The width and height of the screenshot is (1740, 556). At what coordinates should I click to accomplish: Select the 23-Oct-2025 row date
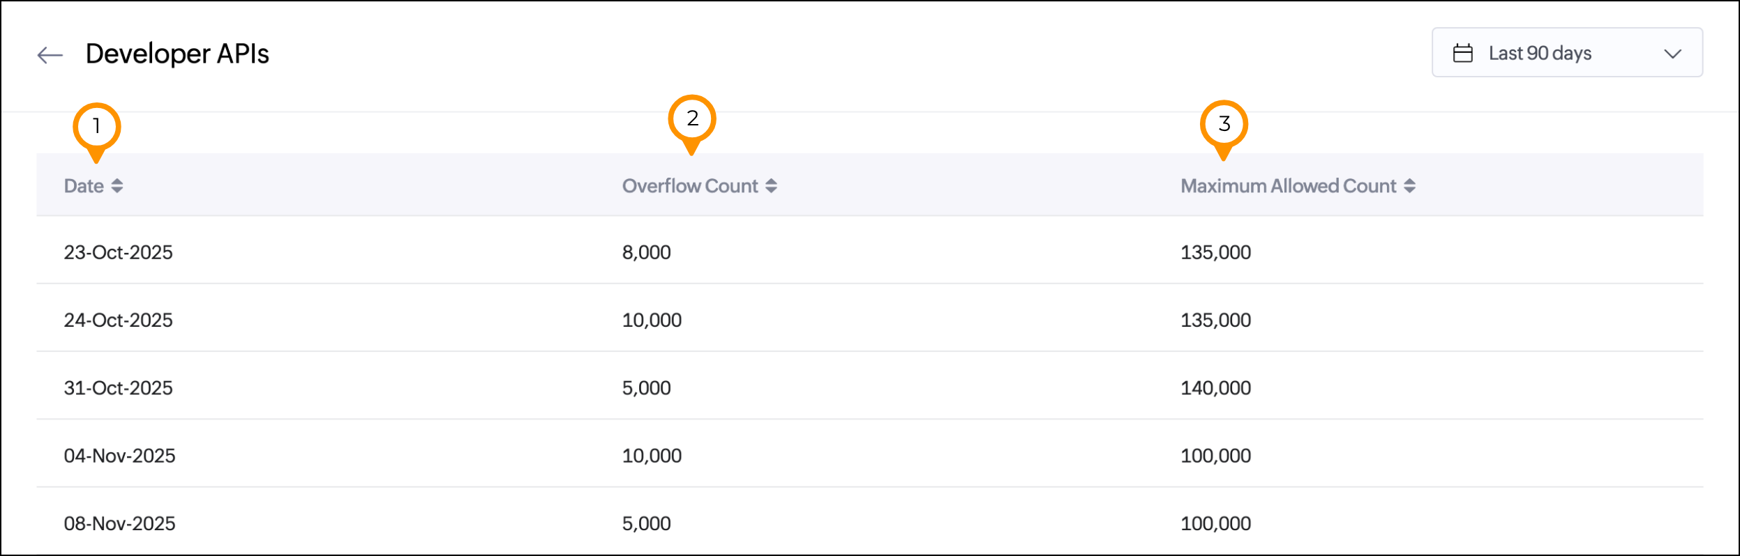[118, 252]
